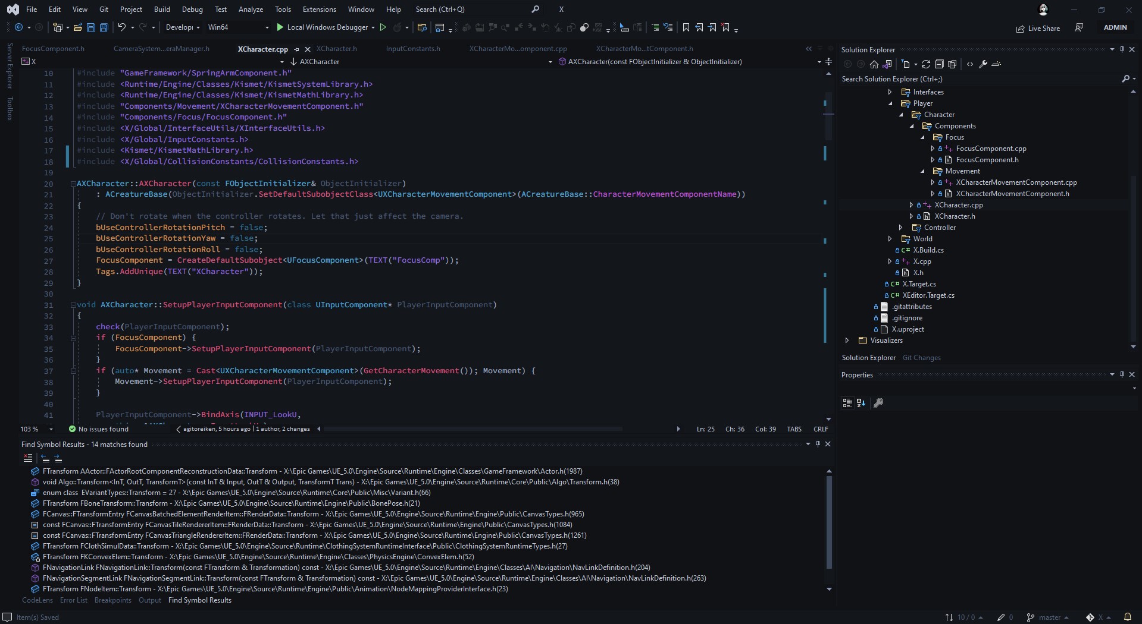Switch to the InputConstants.h tab
The height and width of the screenshot is (624, 1142).
pos(413,49)
